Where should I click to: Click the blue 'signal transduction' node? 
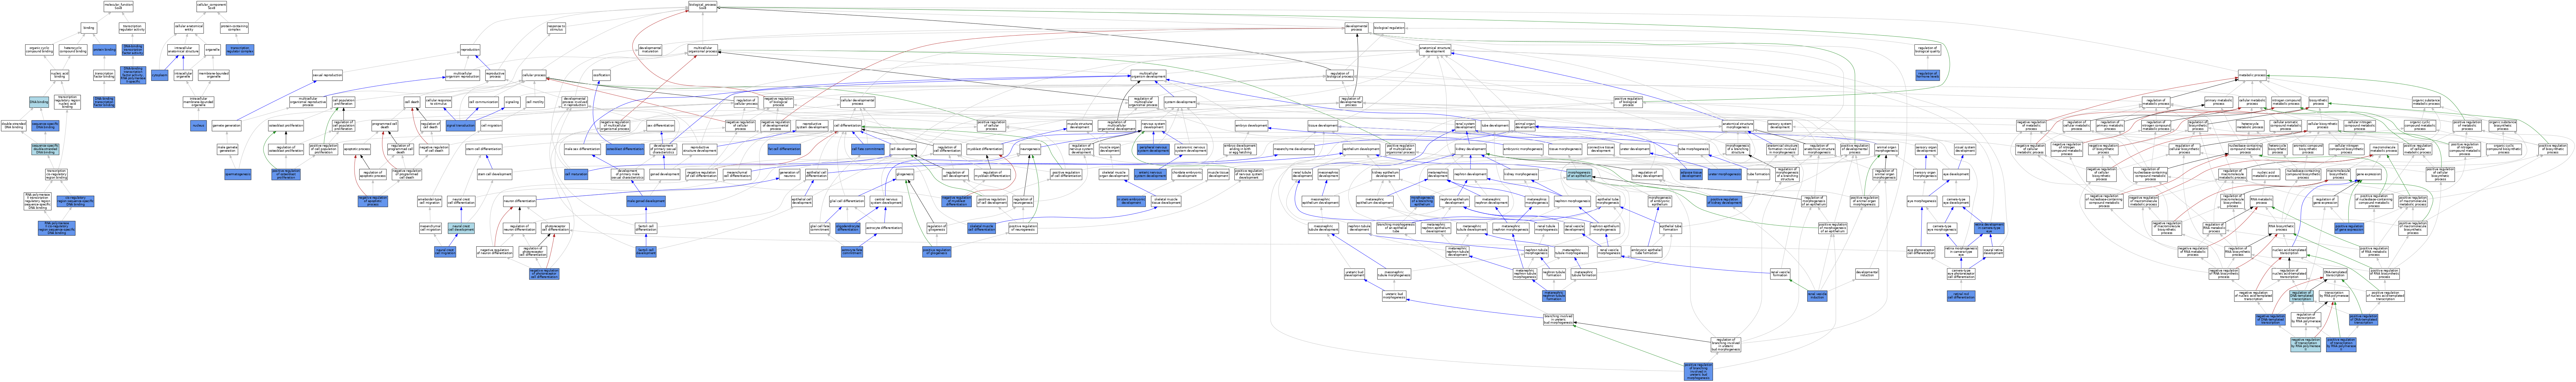[461, 125]
